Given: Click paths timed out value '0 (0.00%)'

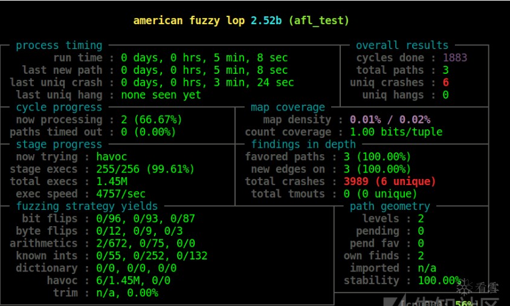Looking at the screenshot, I should [x=148, y=132].
